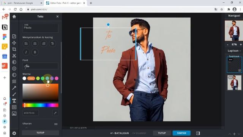Screen dimensions: 243x137
Task: Add a new layer
Action: [234, 134]
